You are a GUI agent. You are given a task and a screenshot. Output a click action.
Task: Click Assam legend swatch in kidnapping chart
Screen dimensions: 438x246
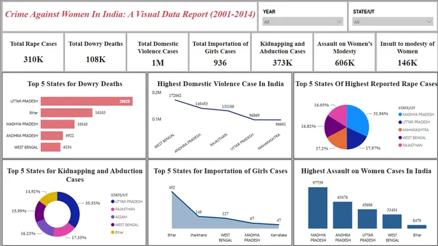tap(112, 217)
